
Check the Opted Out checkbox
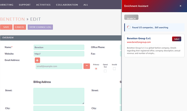(x=105, y=71)
